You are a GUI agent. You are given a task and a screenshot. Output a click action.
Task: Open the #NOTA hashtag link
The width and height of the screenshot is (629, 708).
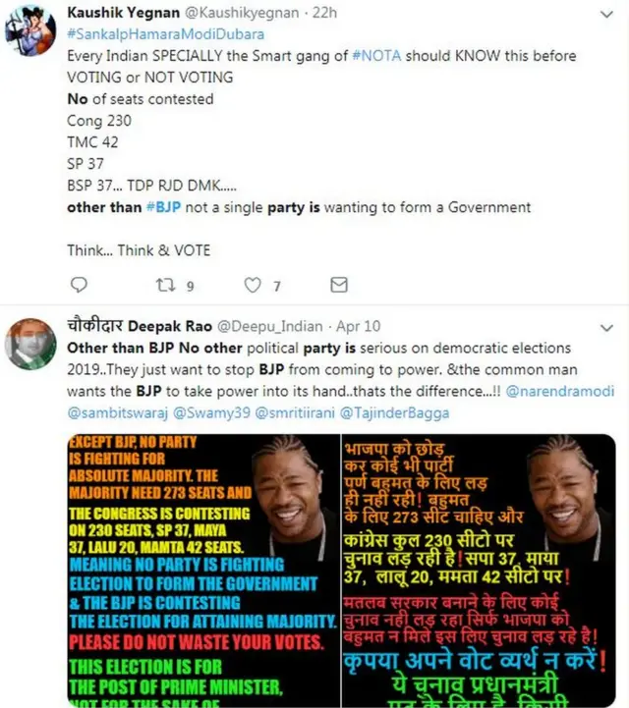click(x=376, y=56)
